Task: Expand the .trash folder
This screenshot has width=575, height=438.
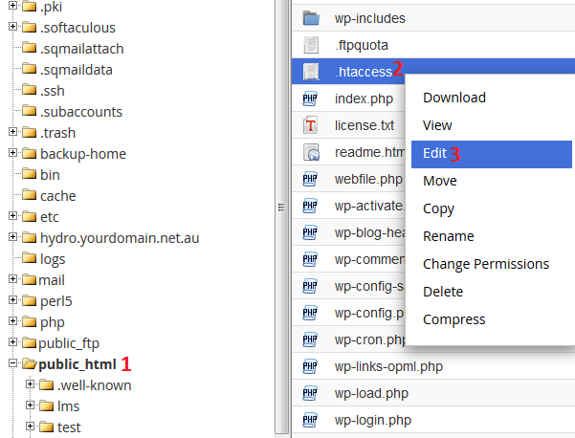Action: tap(12, 132)
